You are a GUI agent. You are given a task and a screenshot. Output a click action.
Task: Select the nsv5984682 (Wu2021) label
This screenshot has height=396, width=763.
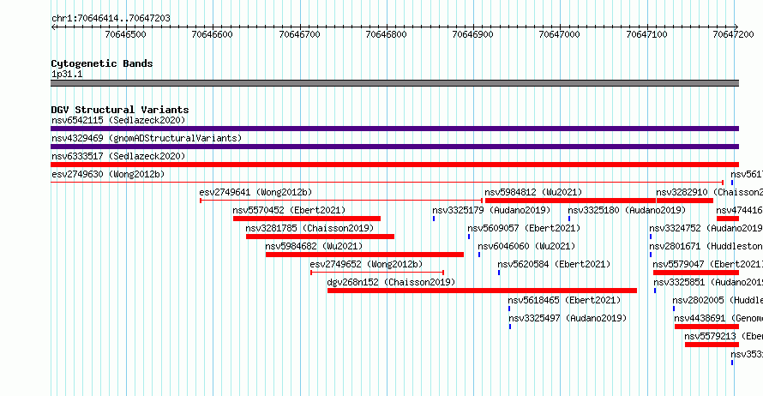coord(314,246)
